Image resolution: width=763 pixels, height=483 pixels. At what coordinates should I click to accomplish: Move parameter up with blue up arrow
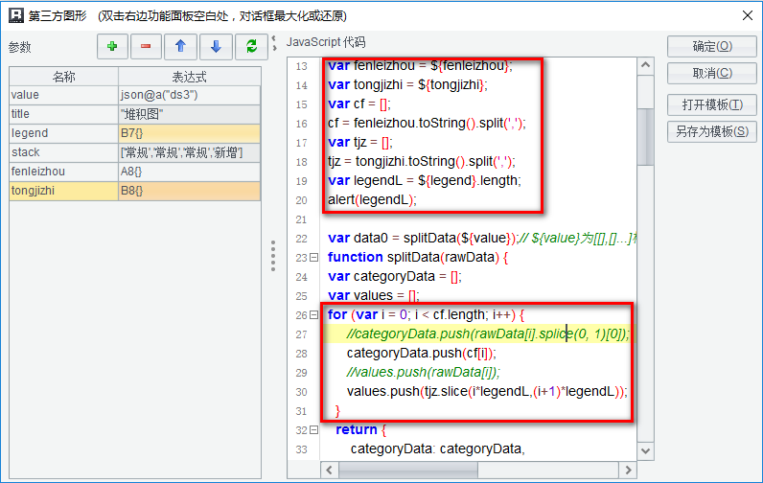[x=180, y=47]
